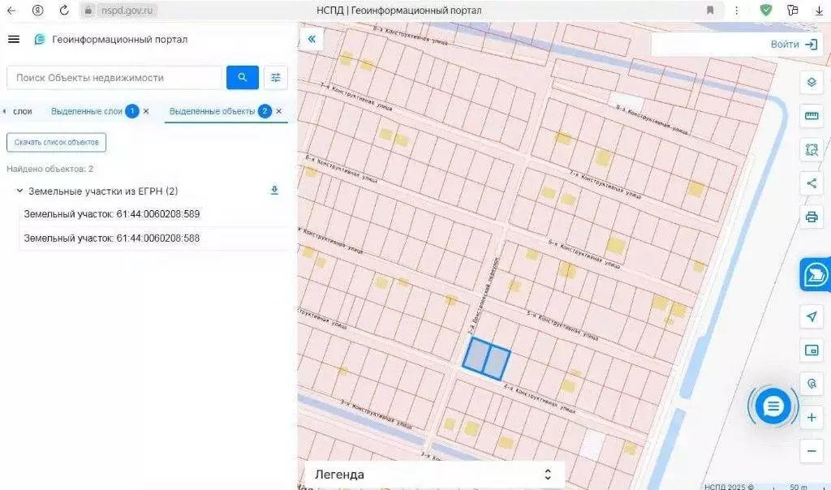Open the round chat menu button
831x490 pixels.
[x=773, y=406]
